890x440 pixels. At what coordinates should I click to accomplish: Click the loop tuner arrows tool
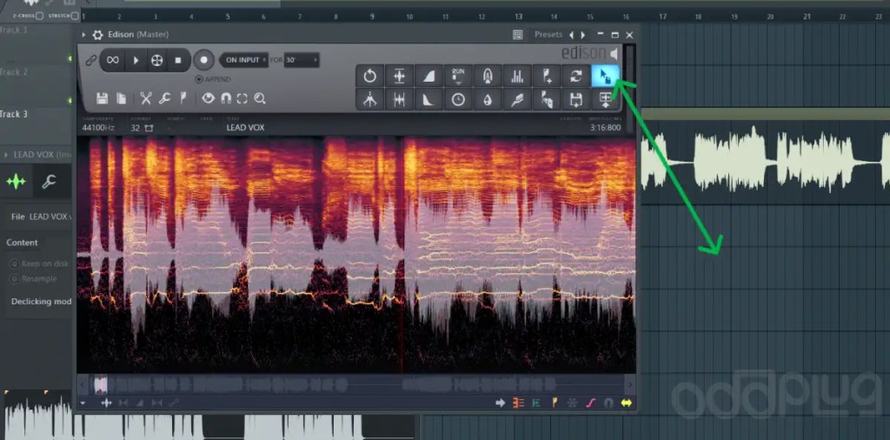tap(576, 76)
